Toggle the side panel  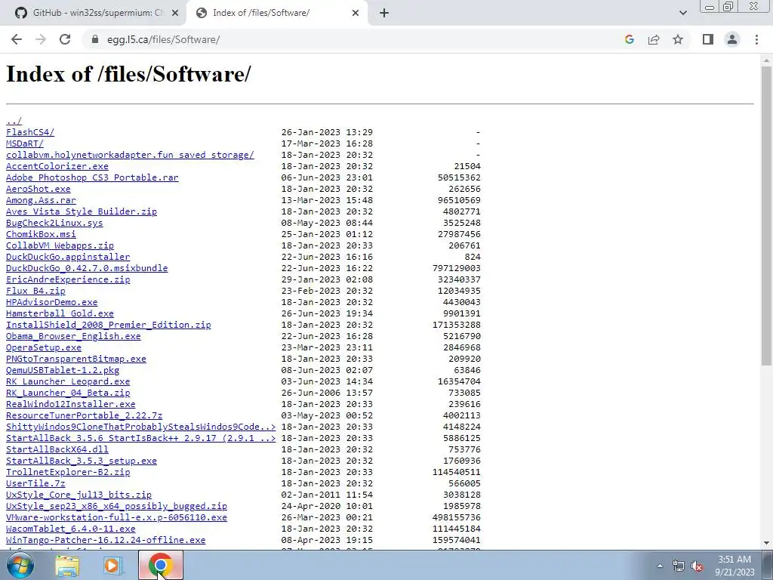pos(708,39)
